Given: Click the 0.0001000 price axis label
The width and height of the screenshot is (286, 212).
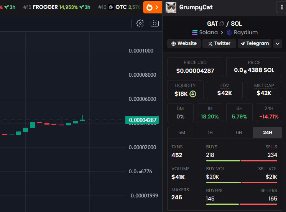Looking at the screenshot, I should 141,51.
